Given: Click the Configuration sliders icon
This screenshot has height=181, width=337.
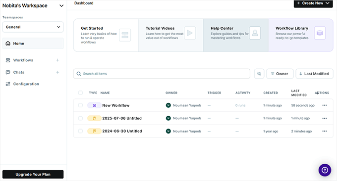Looking at the screenshot, I should pyautogui.click(x=8, y=84).
